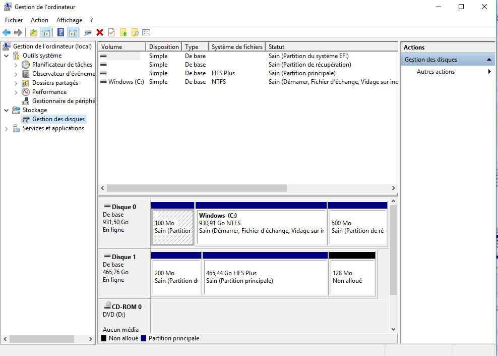Click the red X delete toolbar icon
498x356 pixels.
[x=100, y=33]
